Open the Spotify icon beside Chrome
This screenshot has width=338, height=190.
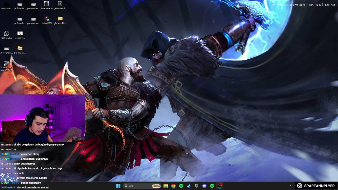click(181, 186)
